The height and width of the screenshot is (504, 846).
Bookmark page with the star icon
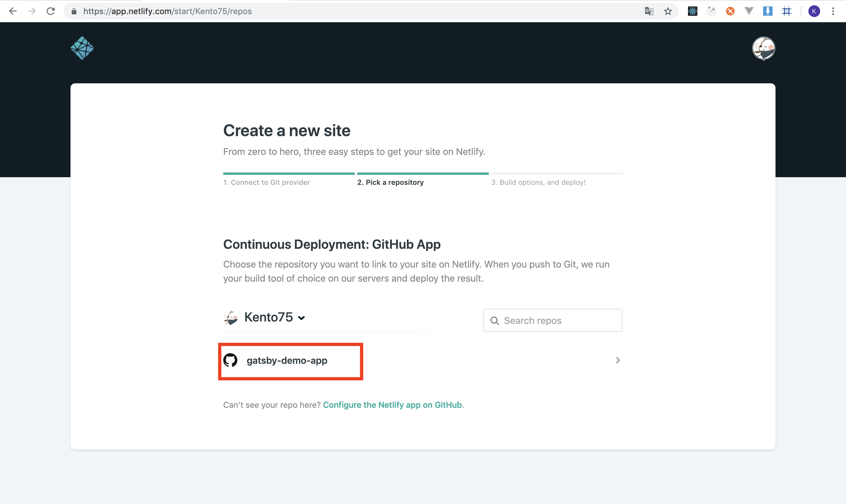(668, 11)
